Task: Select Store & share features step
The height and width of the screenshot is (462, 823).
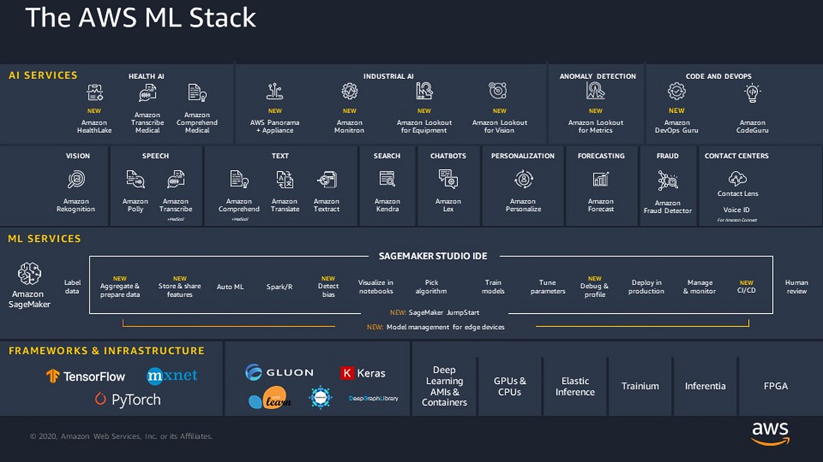Action: click(x=180, y=287)
